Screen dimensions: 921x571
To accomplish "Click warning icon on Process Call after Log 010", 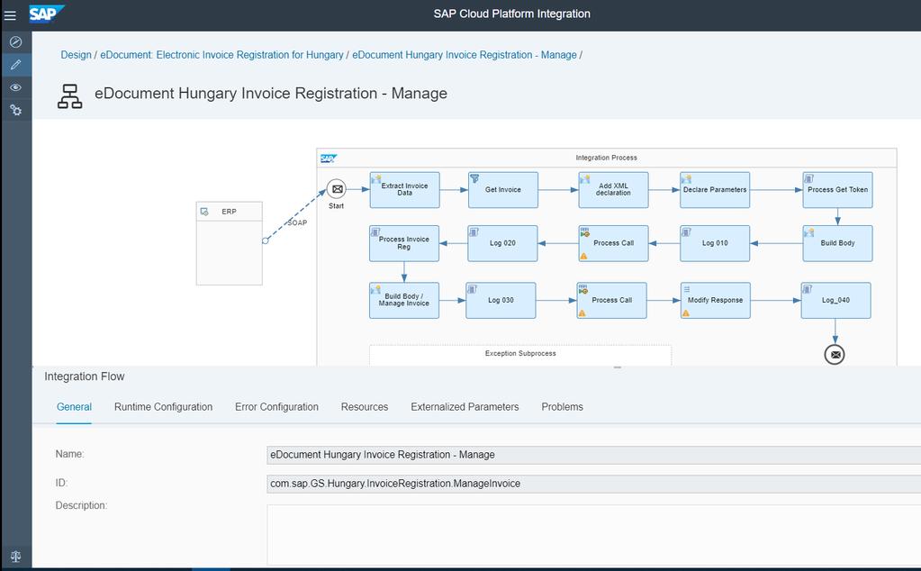I will (x=584, y=256).
